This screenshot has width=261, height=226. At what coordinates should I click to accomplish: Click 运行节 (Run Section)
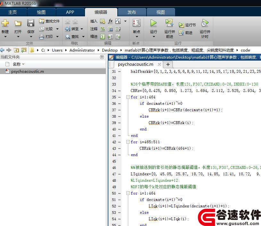(188, 25)
